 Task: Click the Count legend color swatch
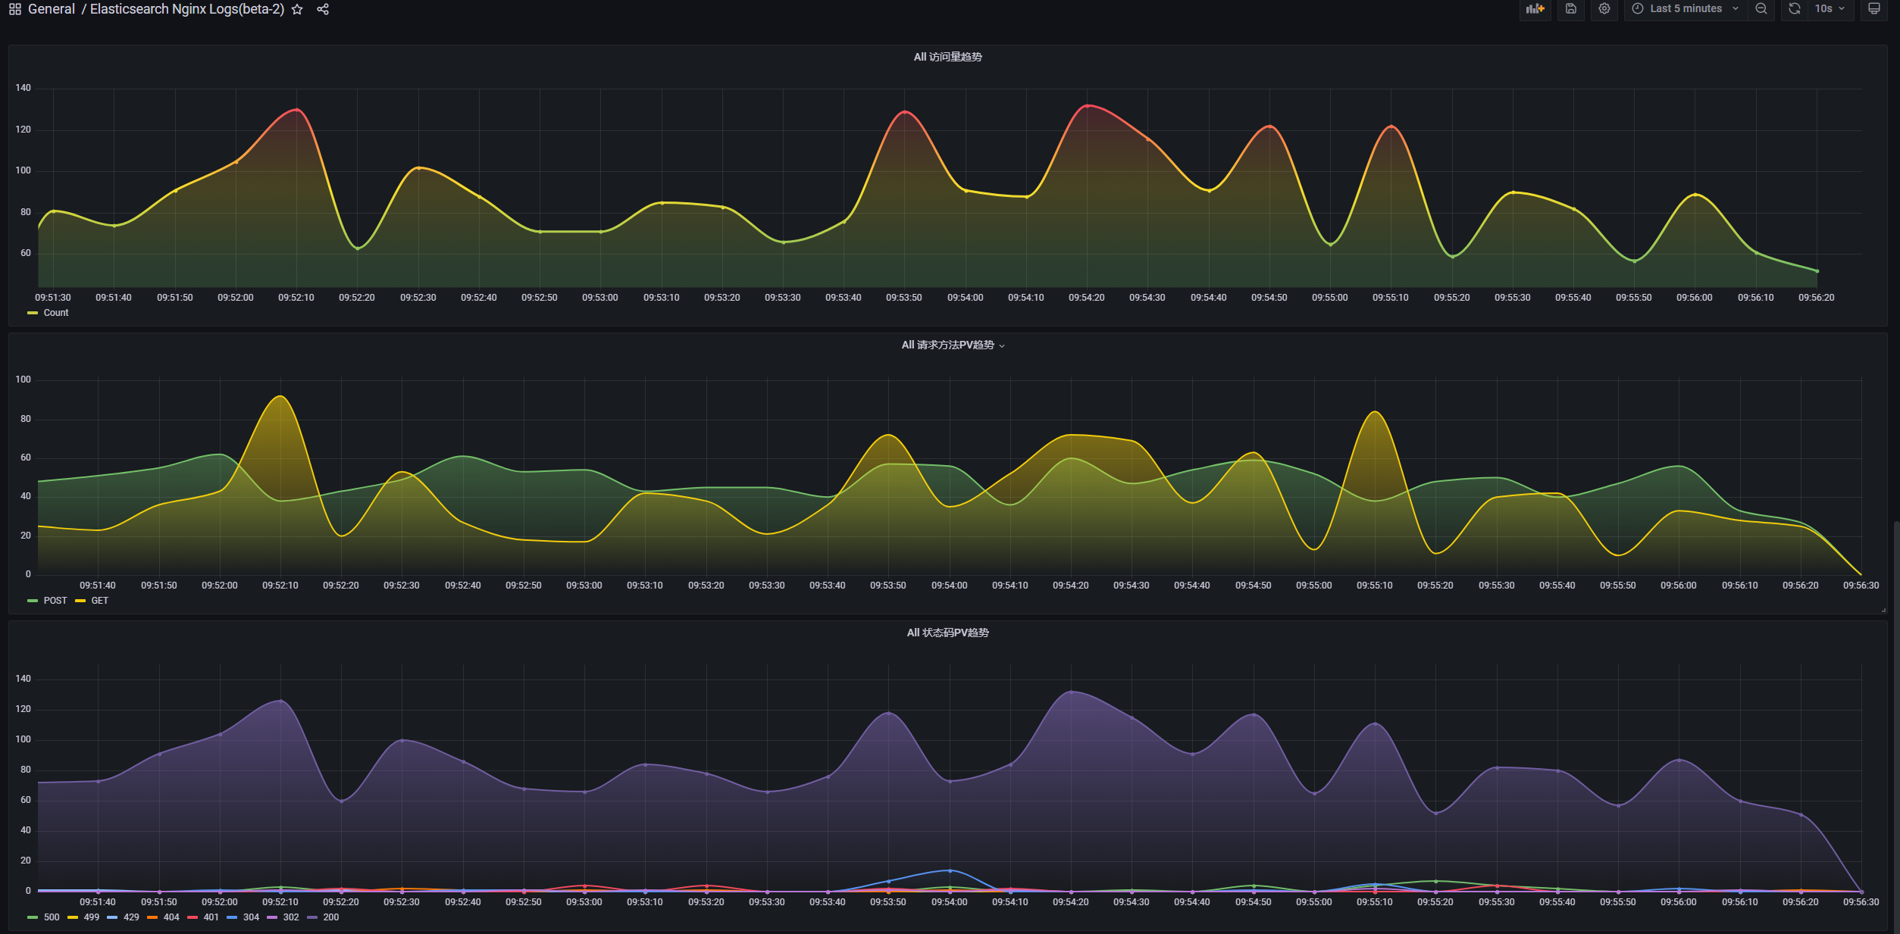[x=33, y=313]
